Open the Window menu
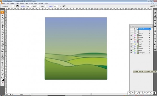The width and height of the screenshot is (157, 96). click(41, 3)
